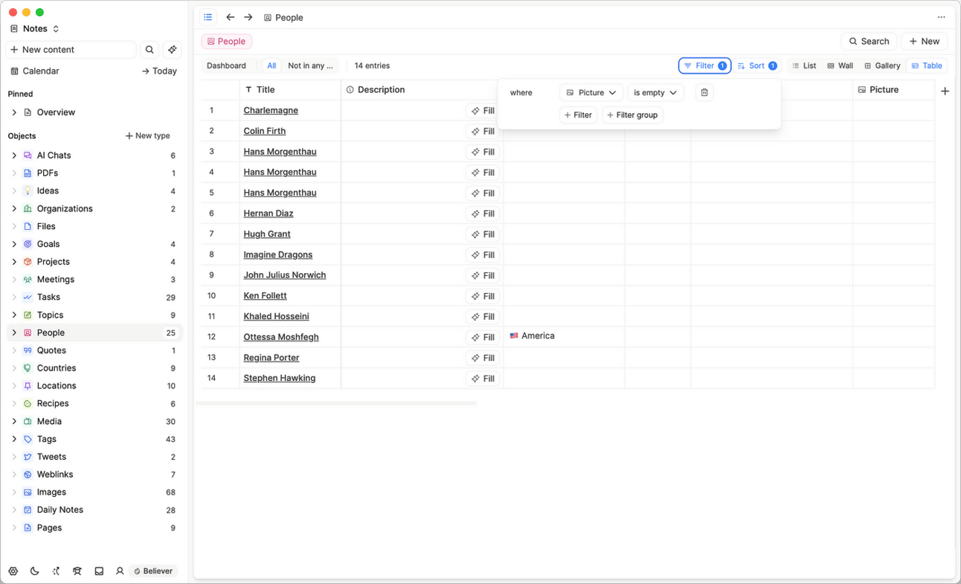Open settings gear icon at bottom left
Viewport: 961px width, 584px height.
(x=13, y=571)
